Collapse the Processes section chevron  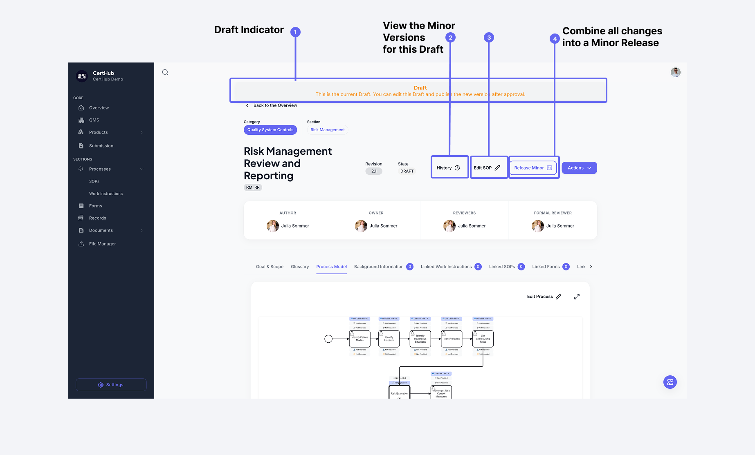[x=142, y=169]
